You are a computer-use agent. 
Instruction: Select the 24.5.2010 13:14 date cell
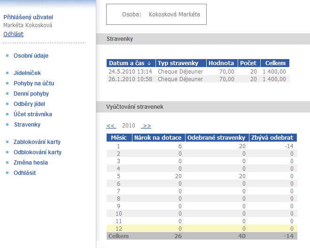coord(130,71)
